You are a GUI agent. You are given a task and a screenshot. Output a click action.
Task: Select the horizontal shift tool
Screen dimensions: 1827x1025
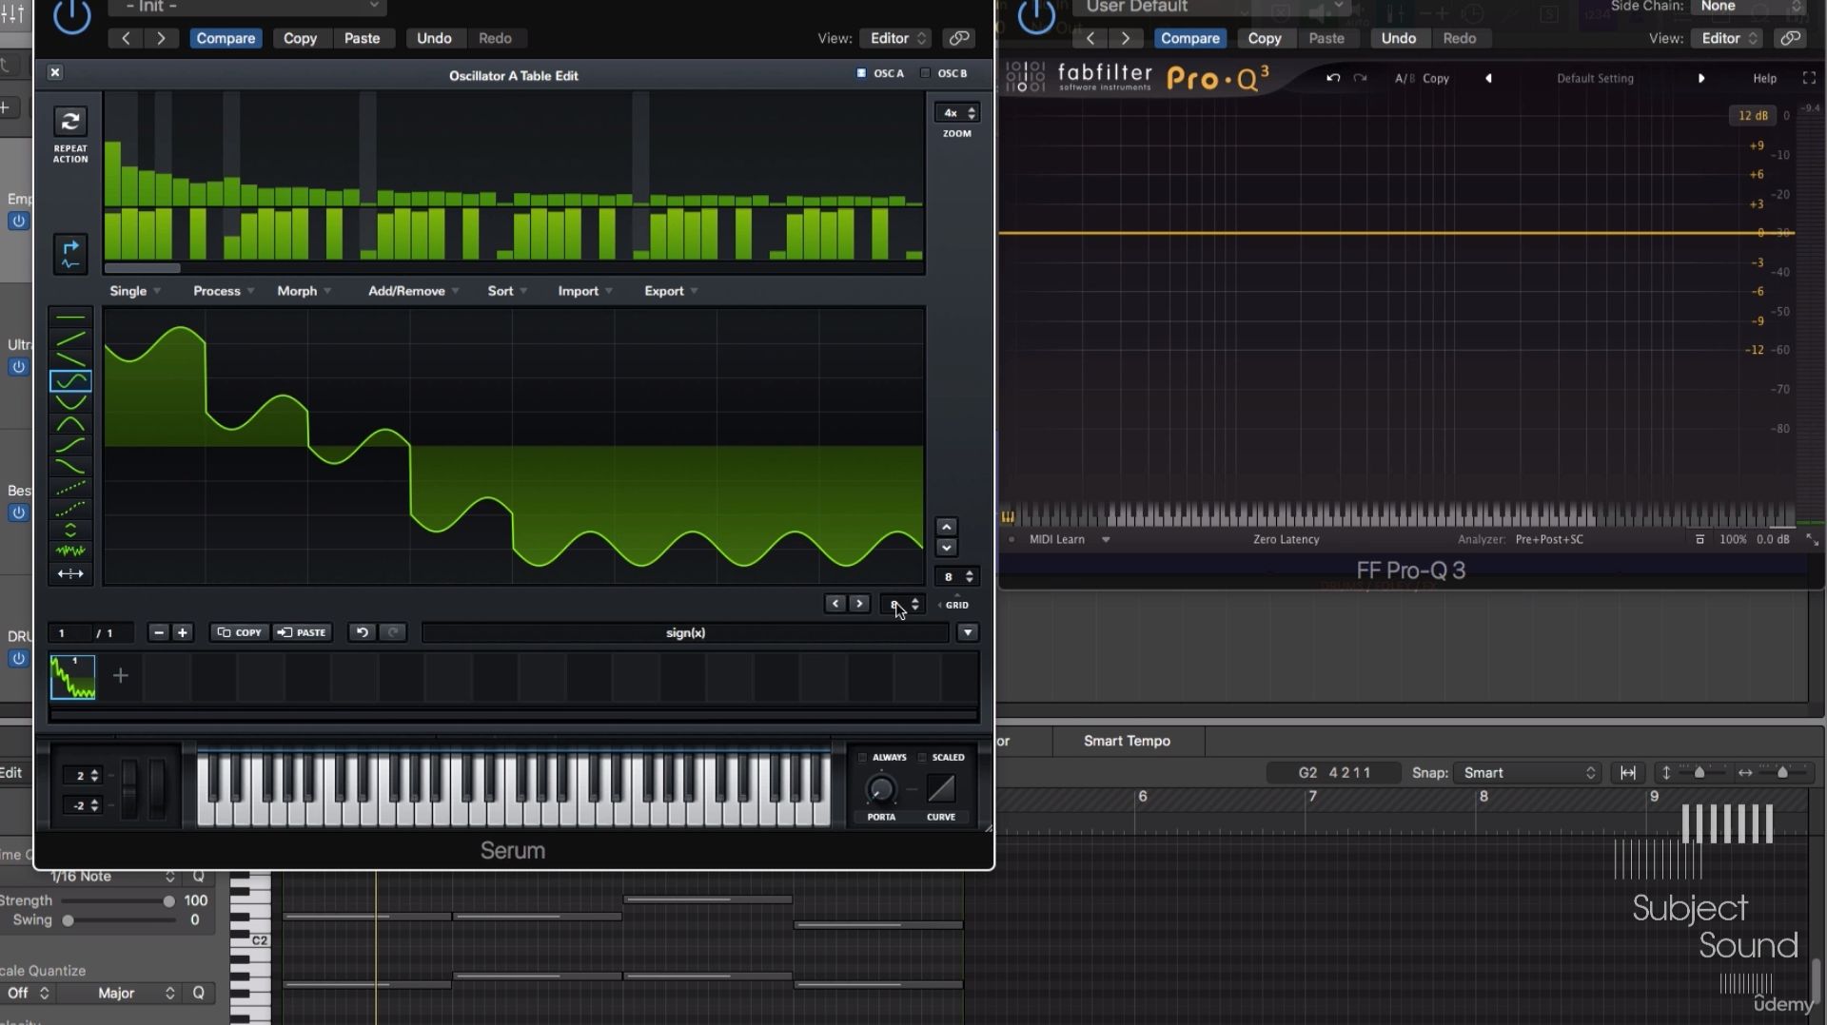tap(70, 572)
